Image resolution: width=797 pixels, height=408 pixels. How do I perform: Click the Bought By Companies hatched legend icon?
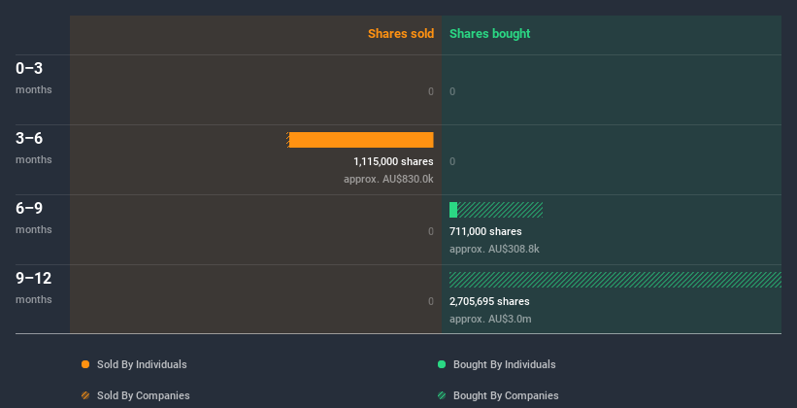point(442,395)
